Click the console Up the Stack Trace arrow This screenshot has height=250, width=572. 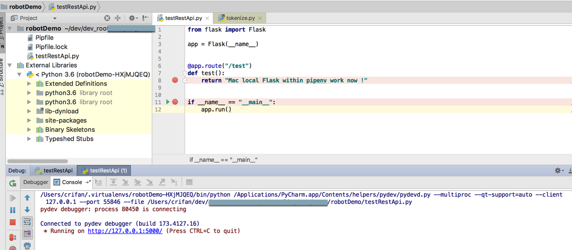point(27,198)
